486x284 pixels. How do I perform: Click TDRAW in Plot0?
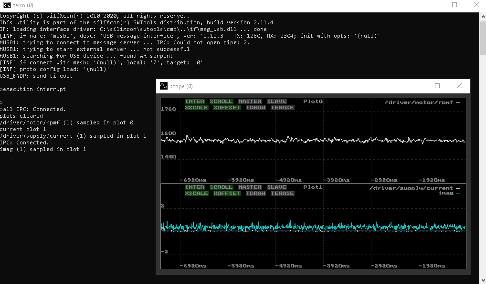[256, 108]
